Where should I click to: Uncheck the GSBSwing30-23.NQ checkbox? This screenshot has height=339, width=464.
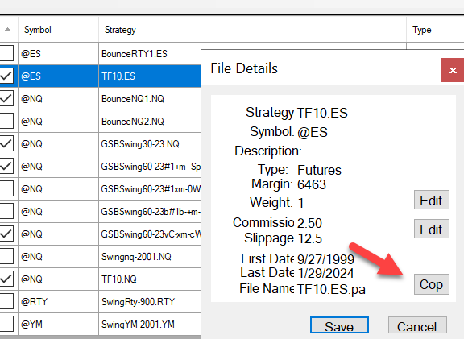pos(6,144)
